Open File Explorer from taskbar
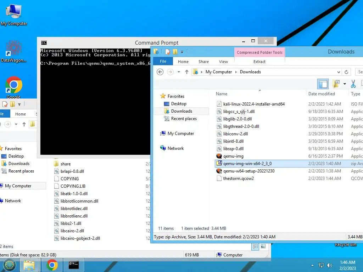The image size is (363, 272). point(29,265)
